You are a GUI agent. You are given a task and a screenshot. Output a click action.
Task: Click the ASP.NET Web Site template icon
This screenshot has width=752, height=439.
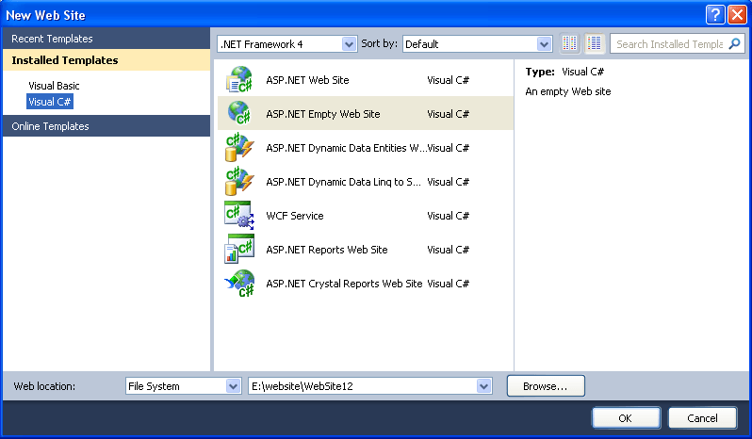(238, 80)
